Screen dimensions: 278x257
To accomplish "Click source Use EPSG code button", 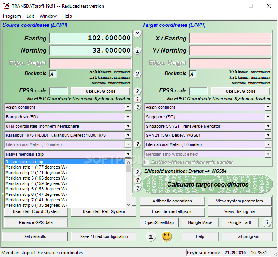I will point(101,91).
